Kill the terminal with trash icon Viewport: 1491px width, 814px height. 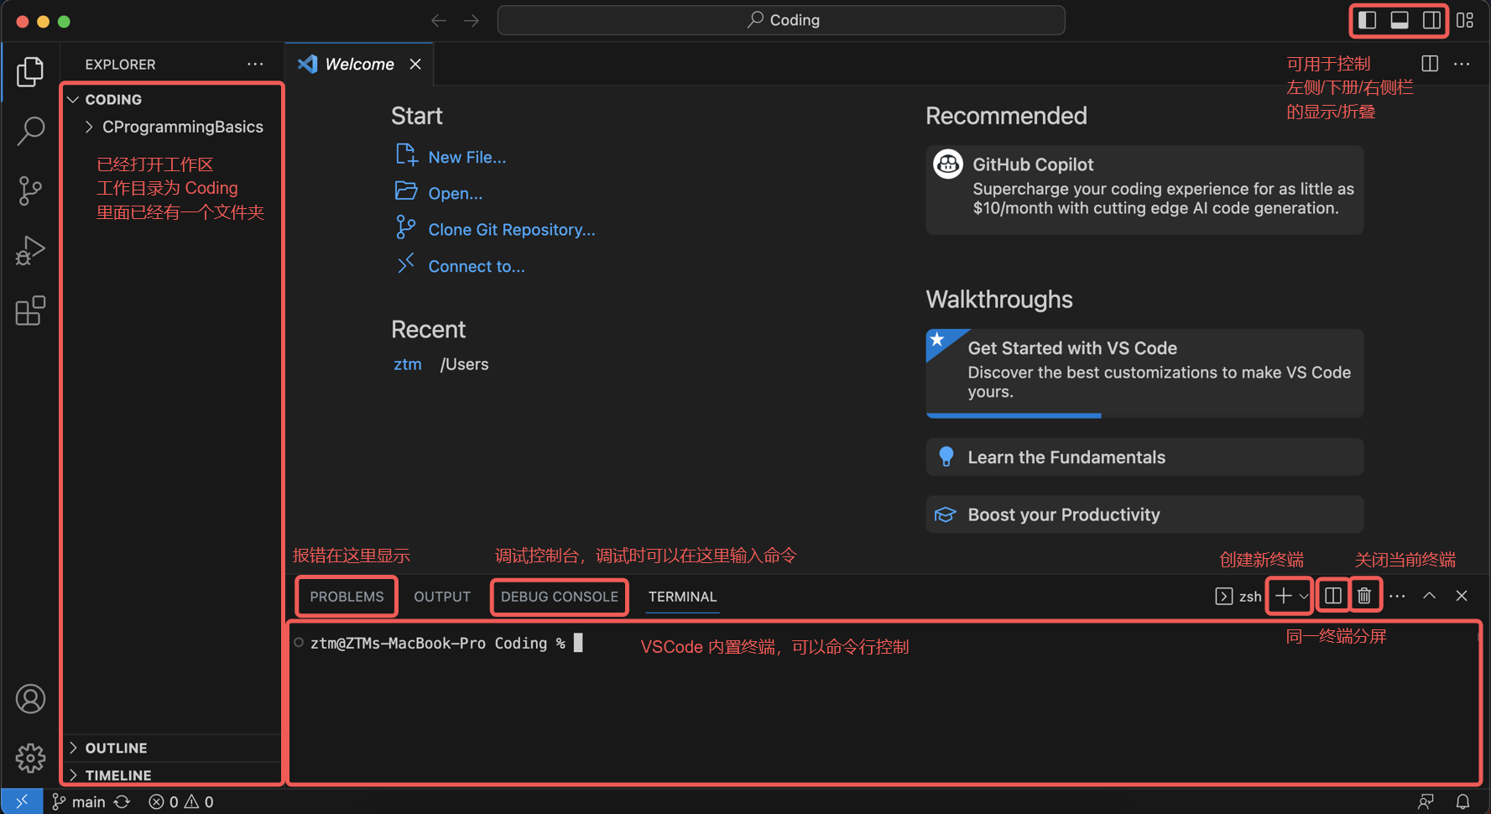(1364, 596)
